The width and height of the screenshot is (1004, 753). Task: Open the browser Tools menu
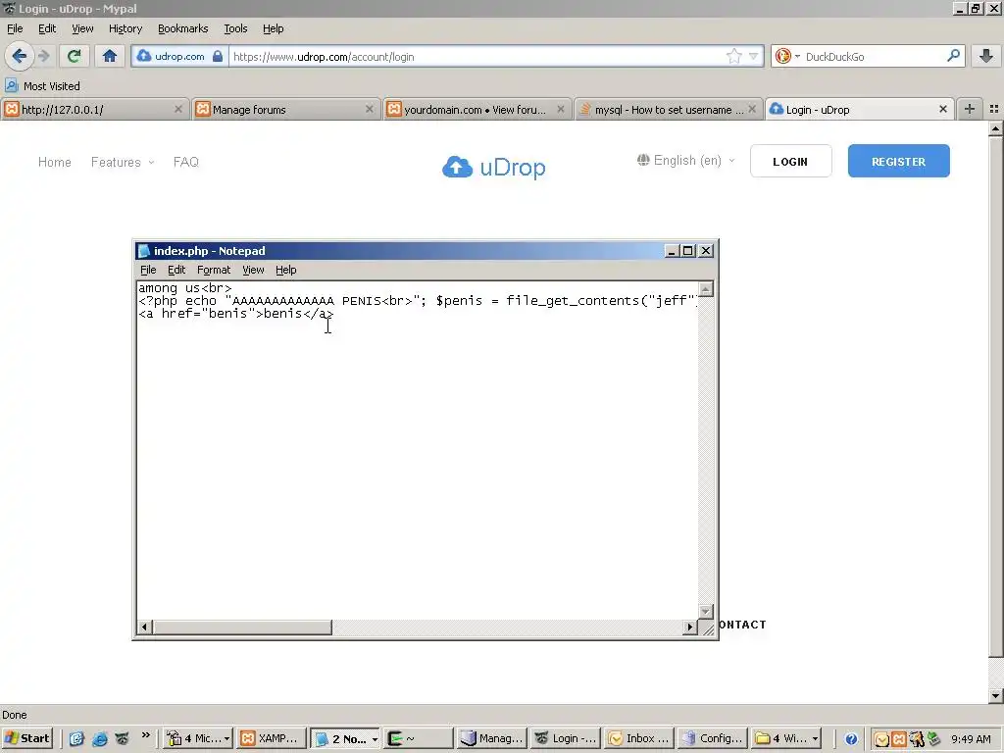point(235,28)
